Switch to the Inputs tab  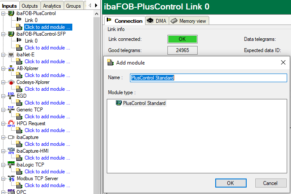9,6
